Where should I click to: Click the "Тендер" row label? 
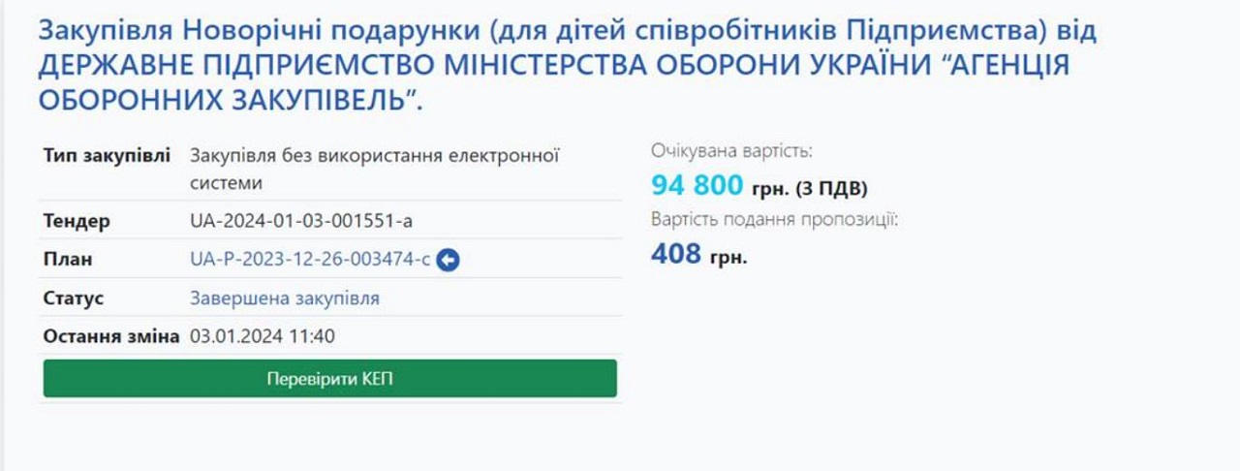77,221
